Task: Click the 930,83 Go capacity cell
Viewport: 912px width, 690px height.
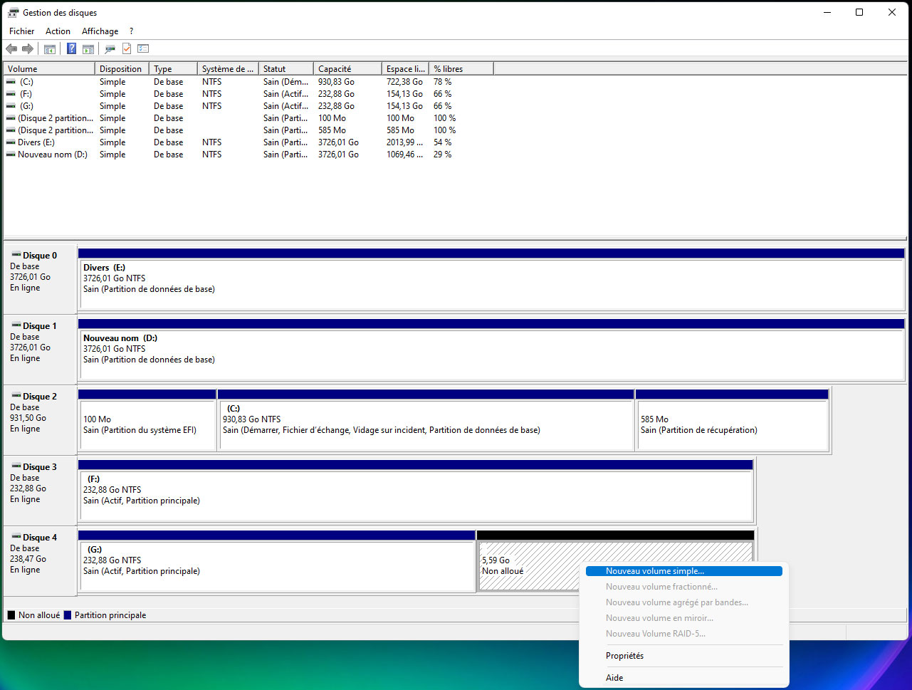Action: click(x=336, y=82)
